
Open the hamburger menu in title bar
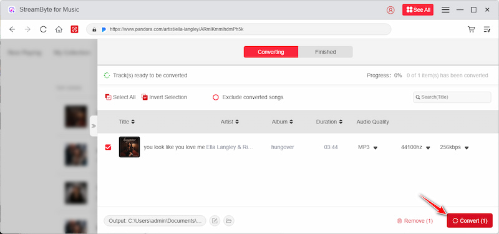coord(445,10)
